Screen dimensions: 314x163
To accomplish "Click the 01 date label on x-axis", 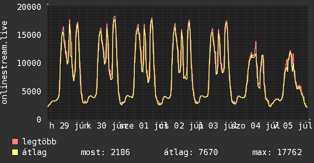I will coord(144,126).
